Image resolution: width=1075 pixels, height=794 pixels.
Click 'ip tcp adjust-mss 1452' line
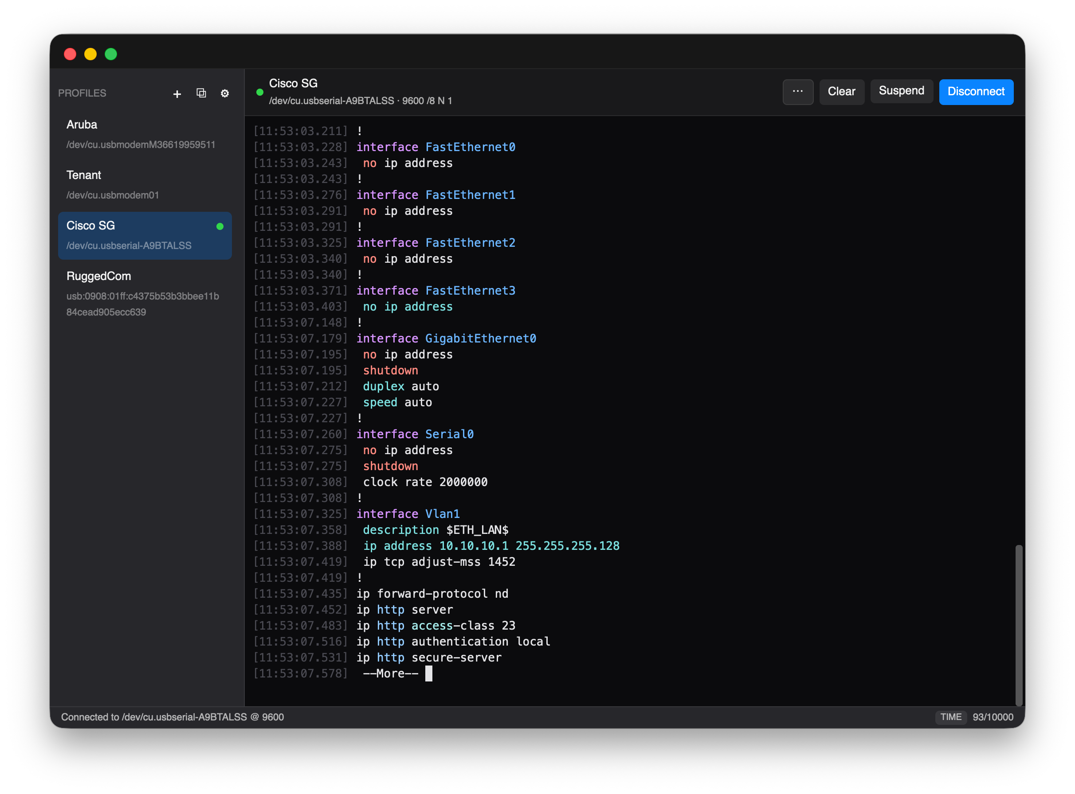(439, 561)
